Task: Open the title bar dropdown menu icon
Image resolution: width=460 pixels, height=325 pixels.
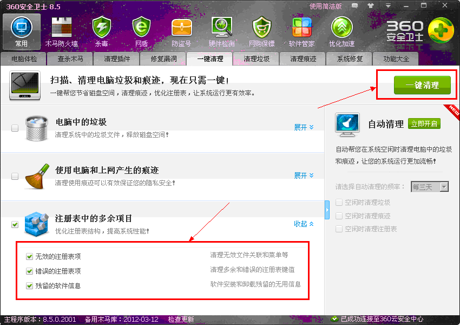Action: pyautogui.click(x=388, y=6)
